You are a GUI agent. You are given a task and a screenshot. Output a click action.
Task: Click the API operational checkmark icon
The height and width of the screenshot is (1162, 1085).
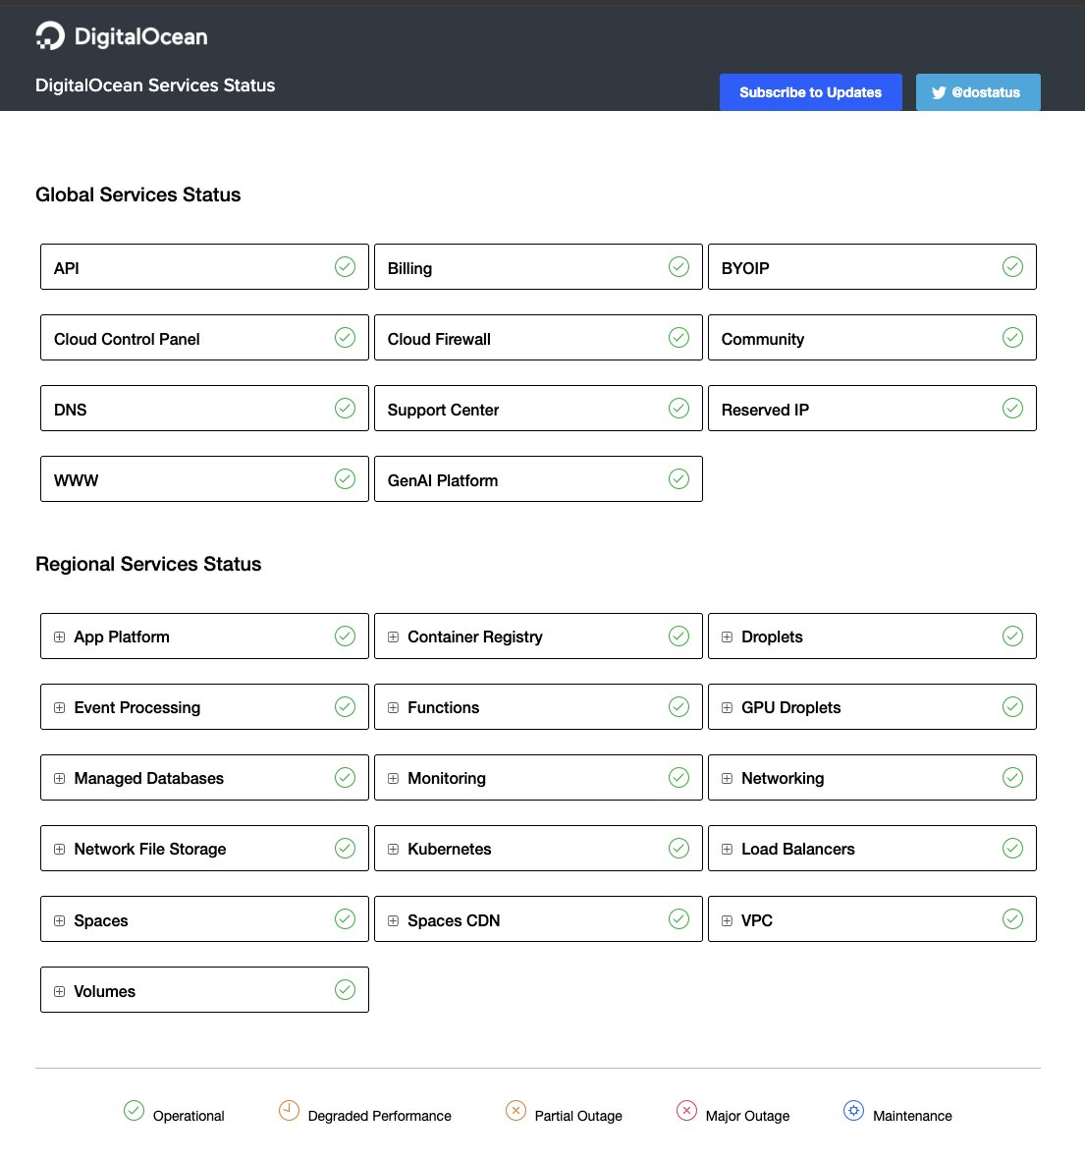point(345,267)
